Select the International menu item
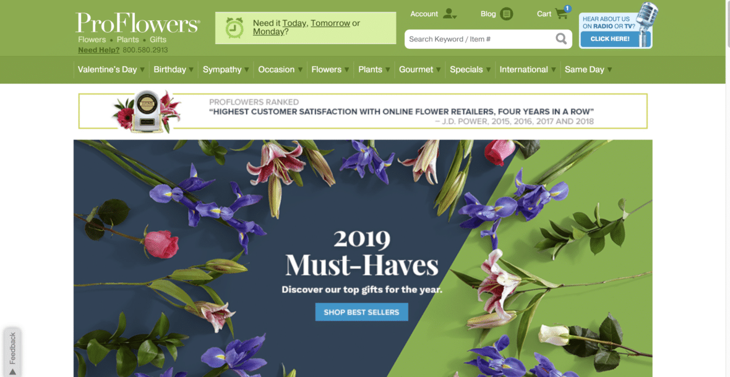This screenshot has height=377, width=730. [x=523, y=69]
